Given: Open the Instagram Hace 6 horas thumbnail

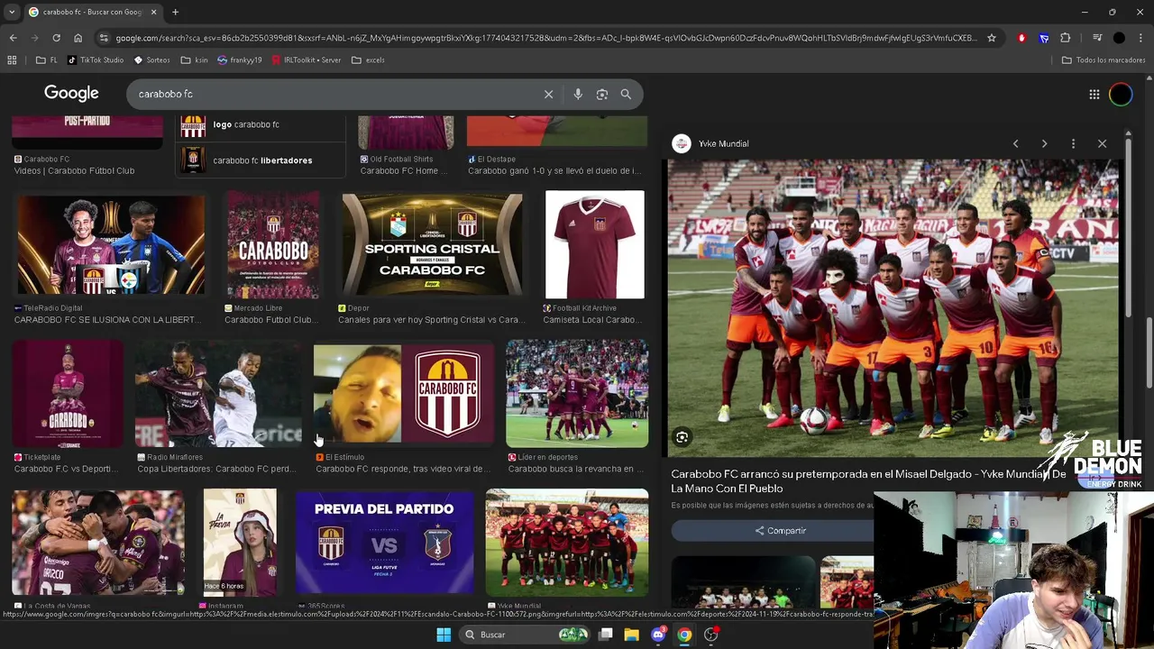Looking at the screenshot, I should pyautogui.click(x=240, y=542).
